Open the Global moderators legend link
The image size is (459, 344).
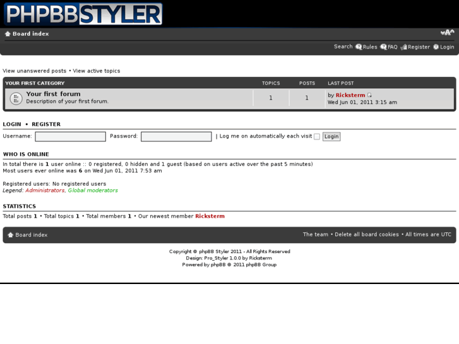point(93,190)
